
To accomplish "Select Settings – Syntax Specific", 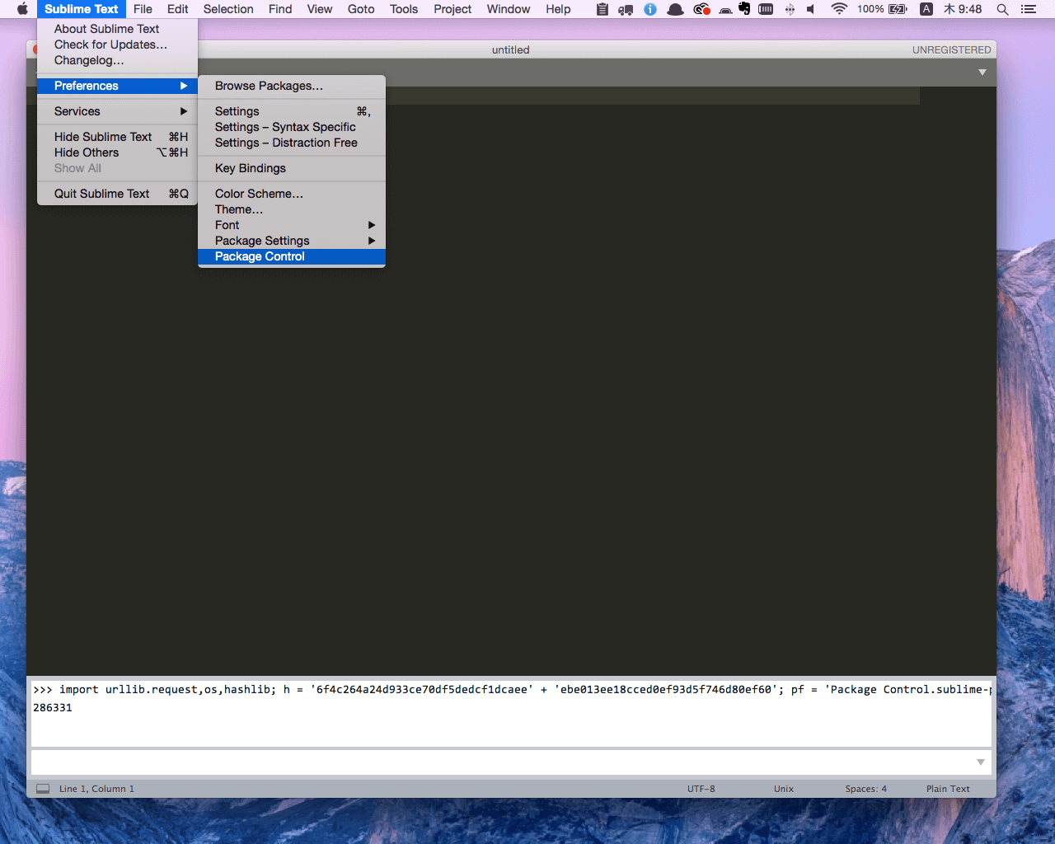I will coord(292,127).
